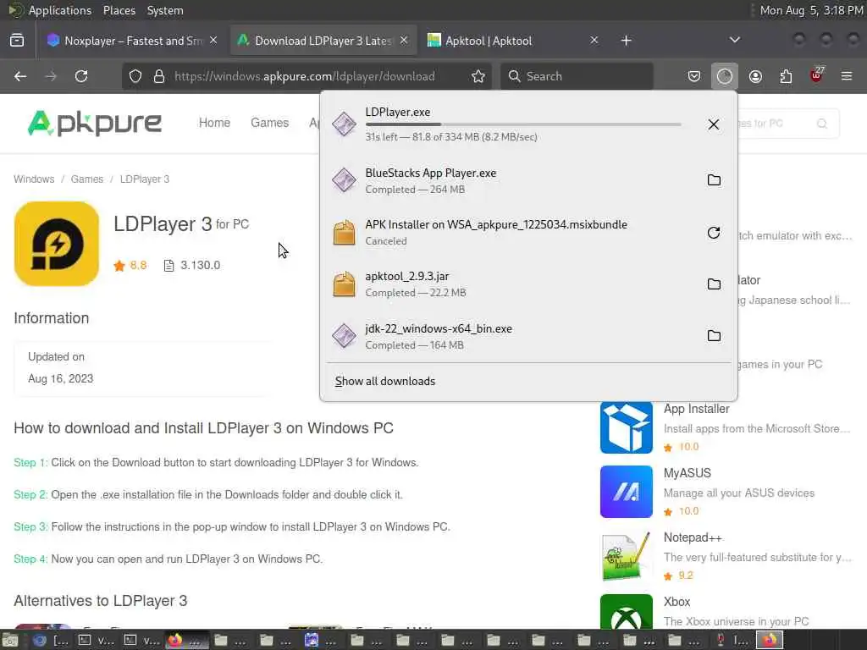Retry the canceled APK Installer msixbundle download

713,233
